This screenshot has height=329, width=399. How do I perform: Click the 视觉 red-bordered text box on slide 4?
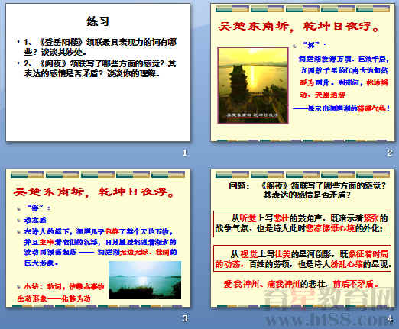302,260
